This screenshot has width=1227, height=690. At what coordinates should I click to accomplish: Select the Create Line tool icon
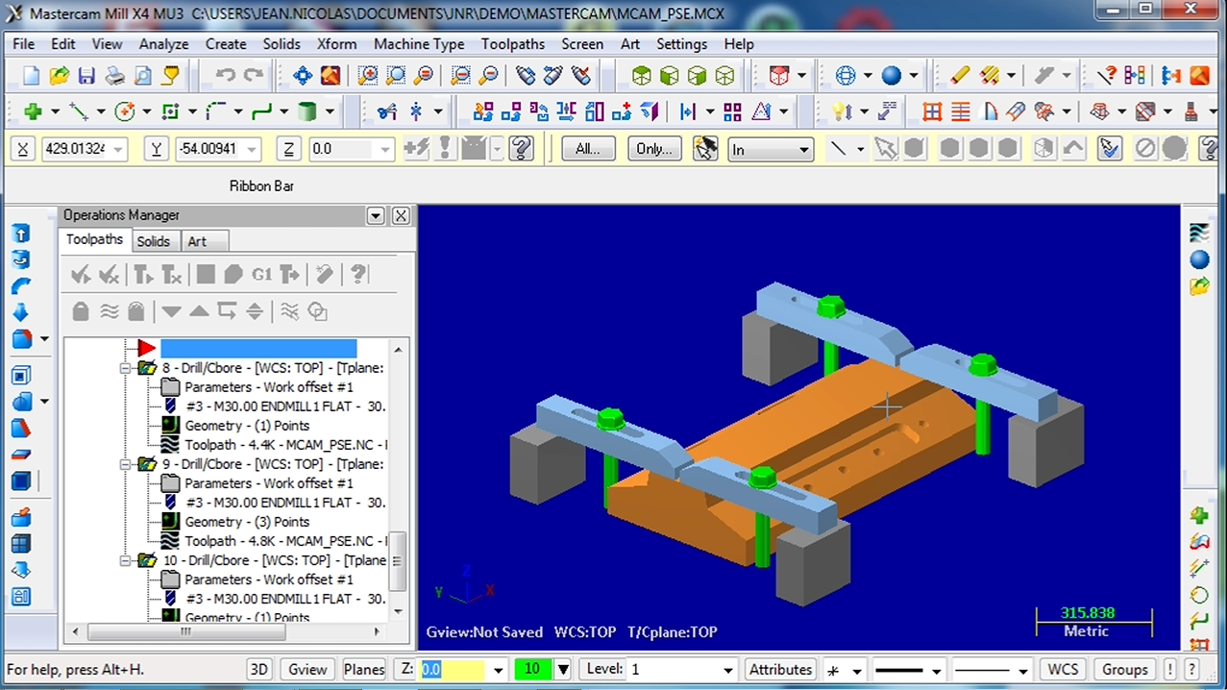pyautogui.click(x=79, y=111)
